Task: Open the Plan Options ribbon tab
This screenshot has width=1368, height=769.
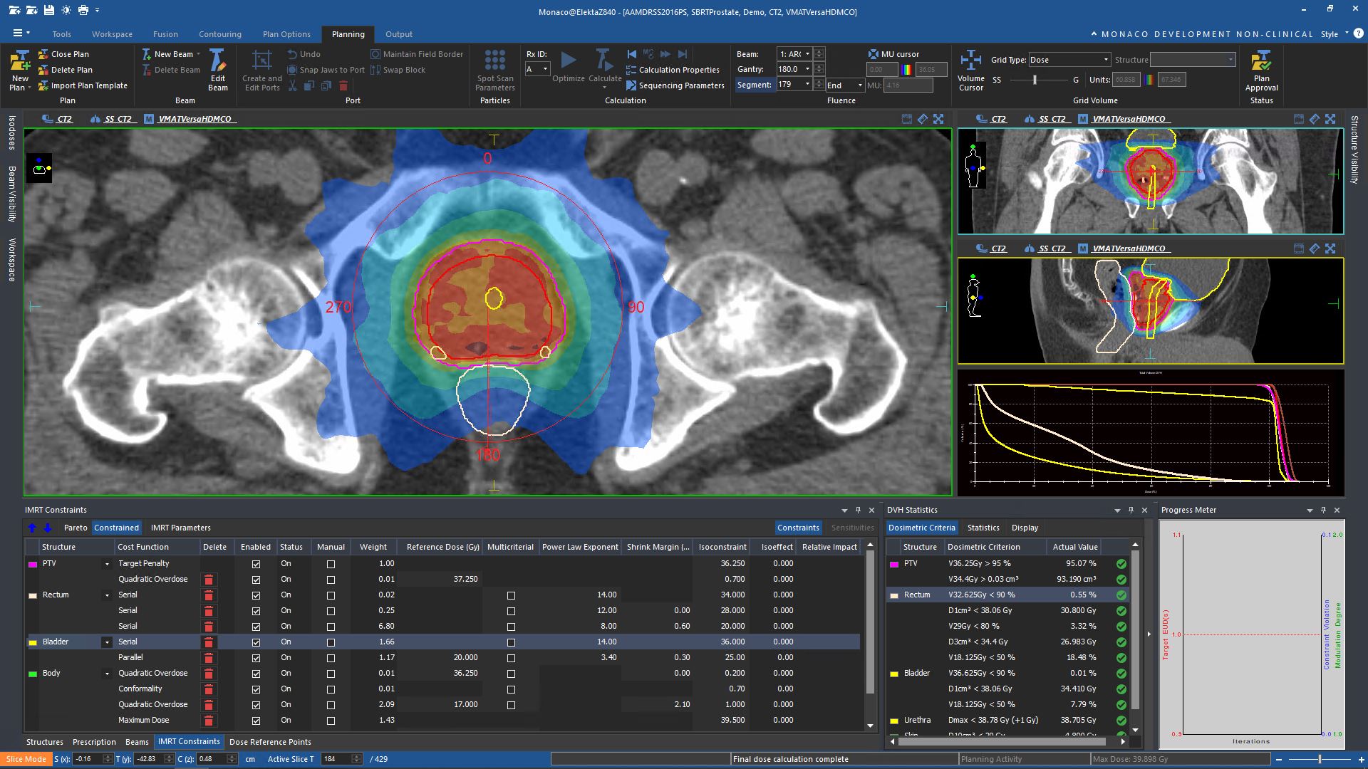Action: pos(286,34)
